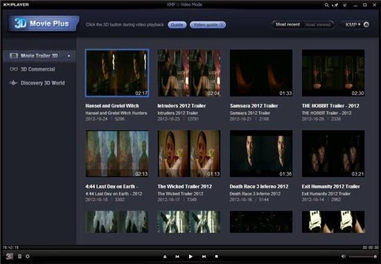Click the pin-on-top icon in title bar
381x264 pixels.
[335, 5]
